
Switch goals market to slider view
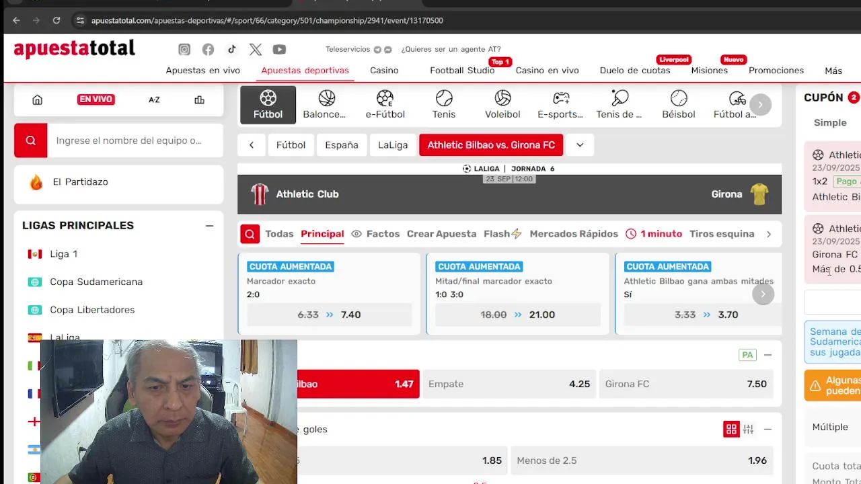748,429
